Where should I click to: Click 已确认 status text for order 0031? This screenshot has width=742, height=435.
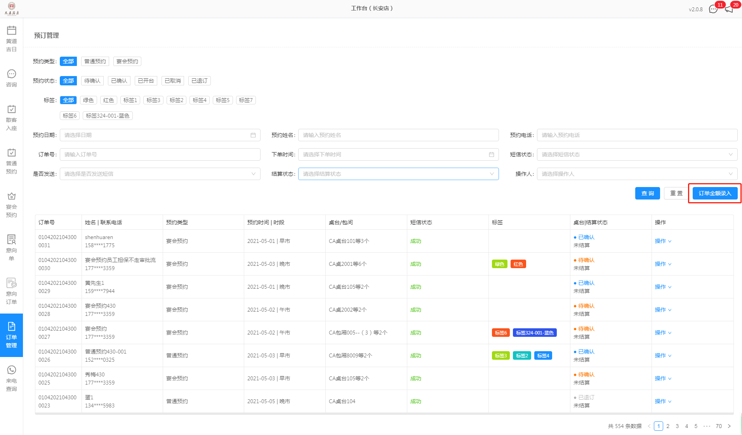point(586,237)
